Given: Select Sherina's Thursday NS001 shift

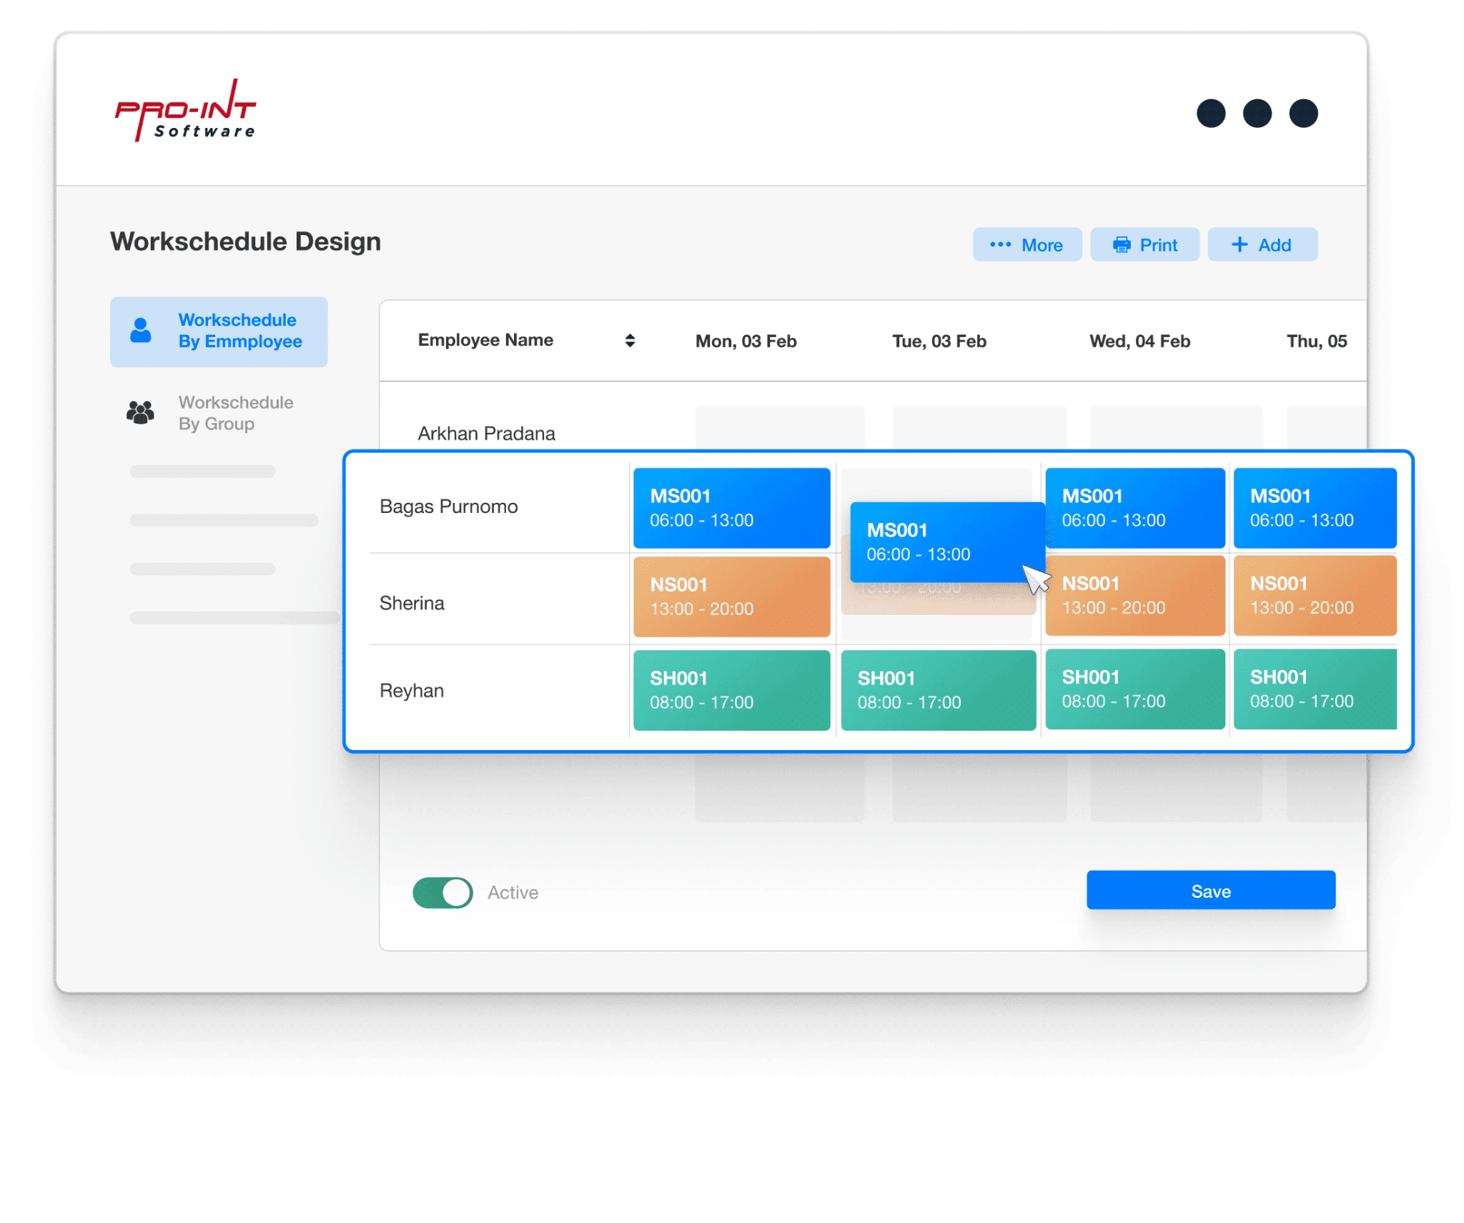Looking at the screenshot, I should point(1314,595).
